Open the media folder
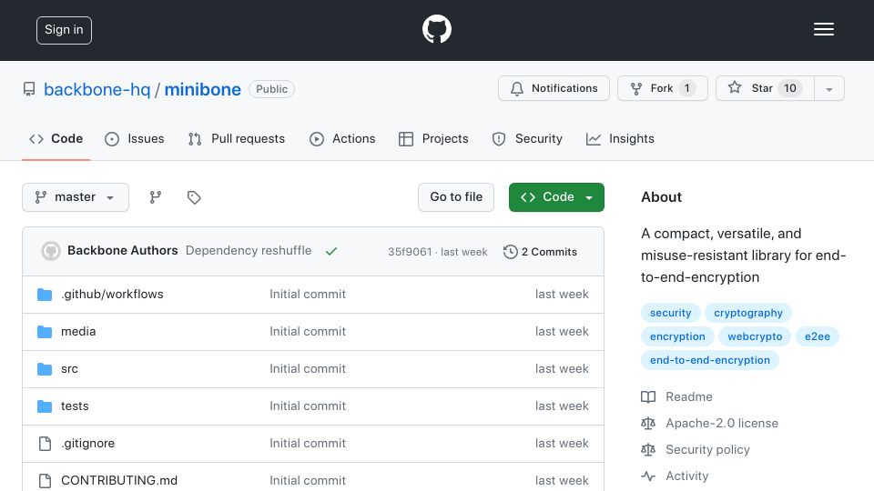 click(x=78, y=331)
